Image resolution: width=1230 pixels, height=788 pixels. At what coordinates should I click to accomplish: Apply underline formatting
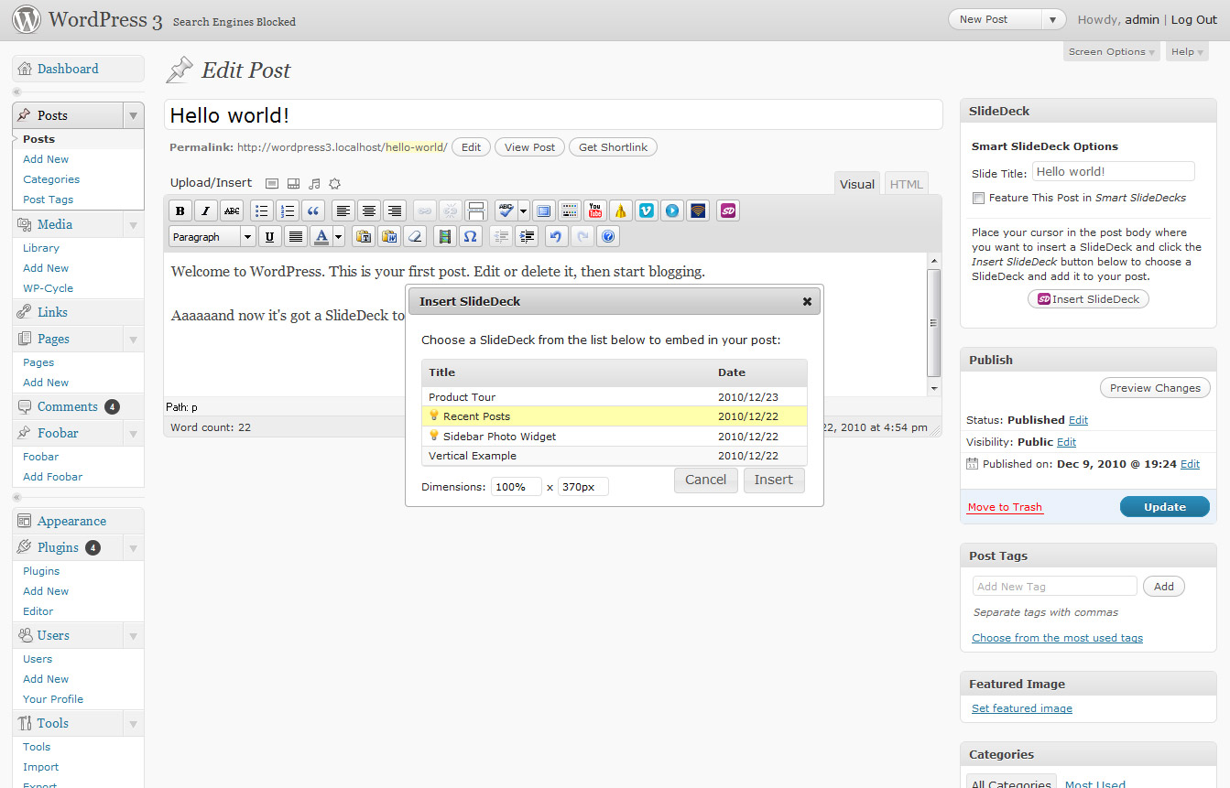click(269, 237)
